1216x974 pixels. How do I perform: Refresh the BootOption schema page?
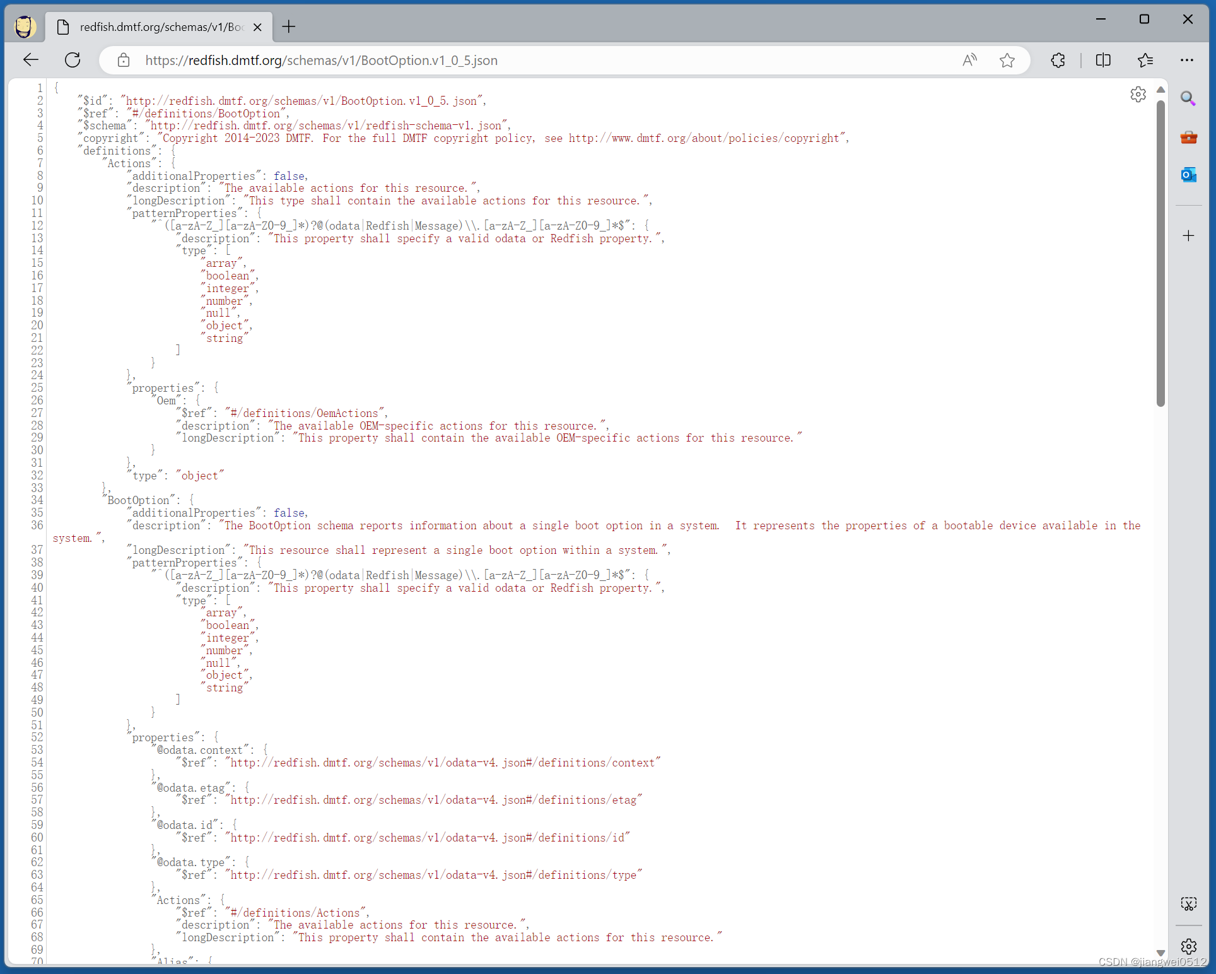pos(73,60)
